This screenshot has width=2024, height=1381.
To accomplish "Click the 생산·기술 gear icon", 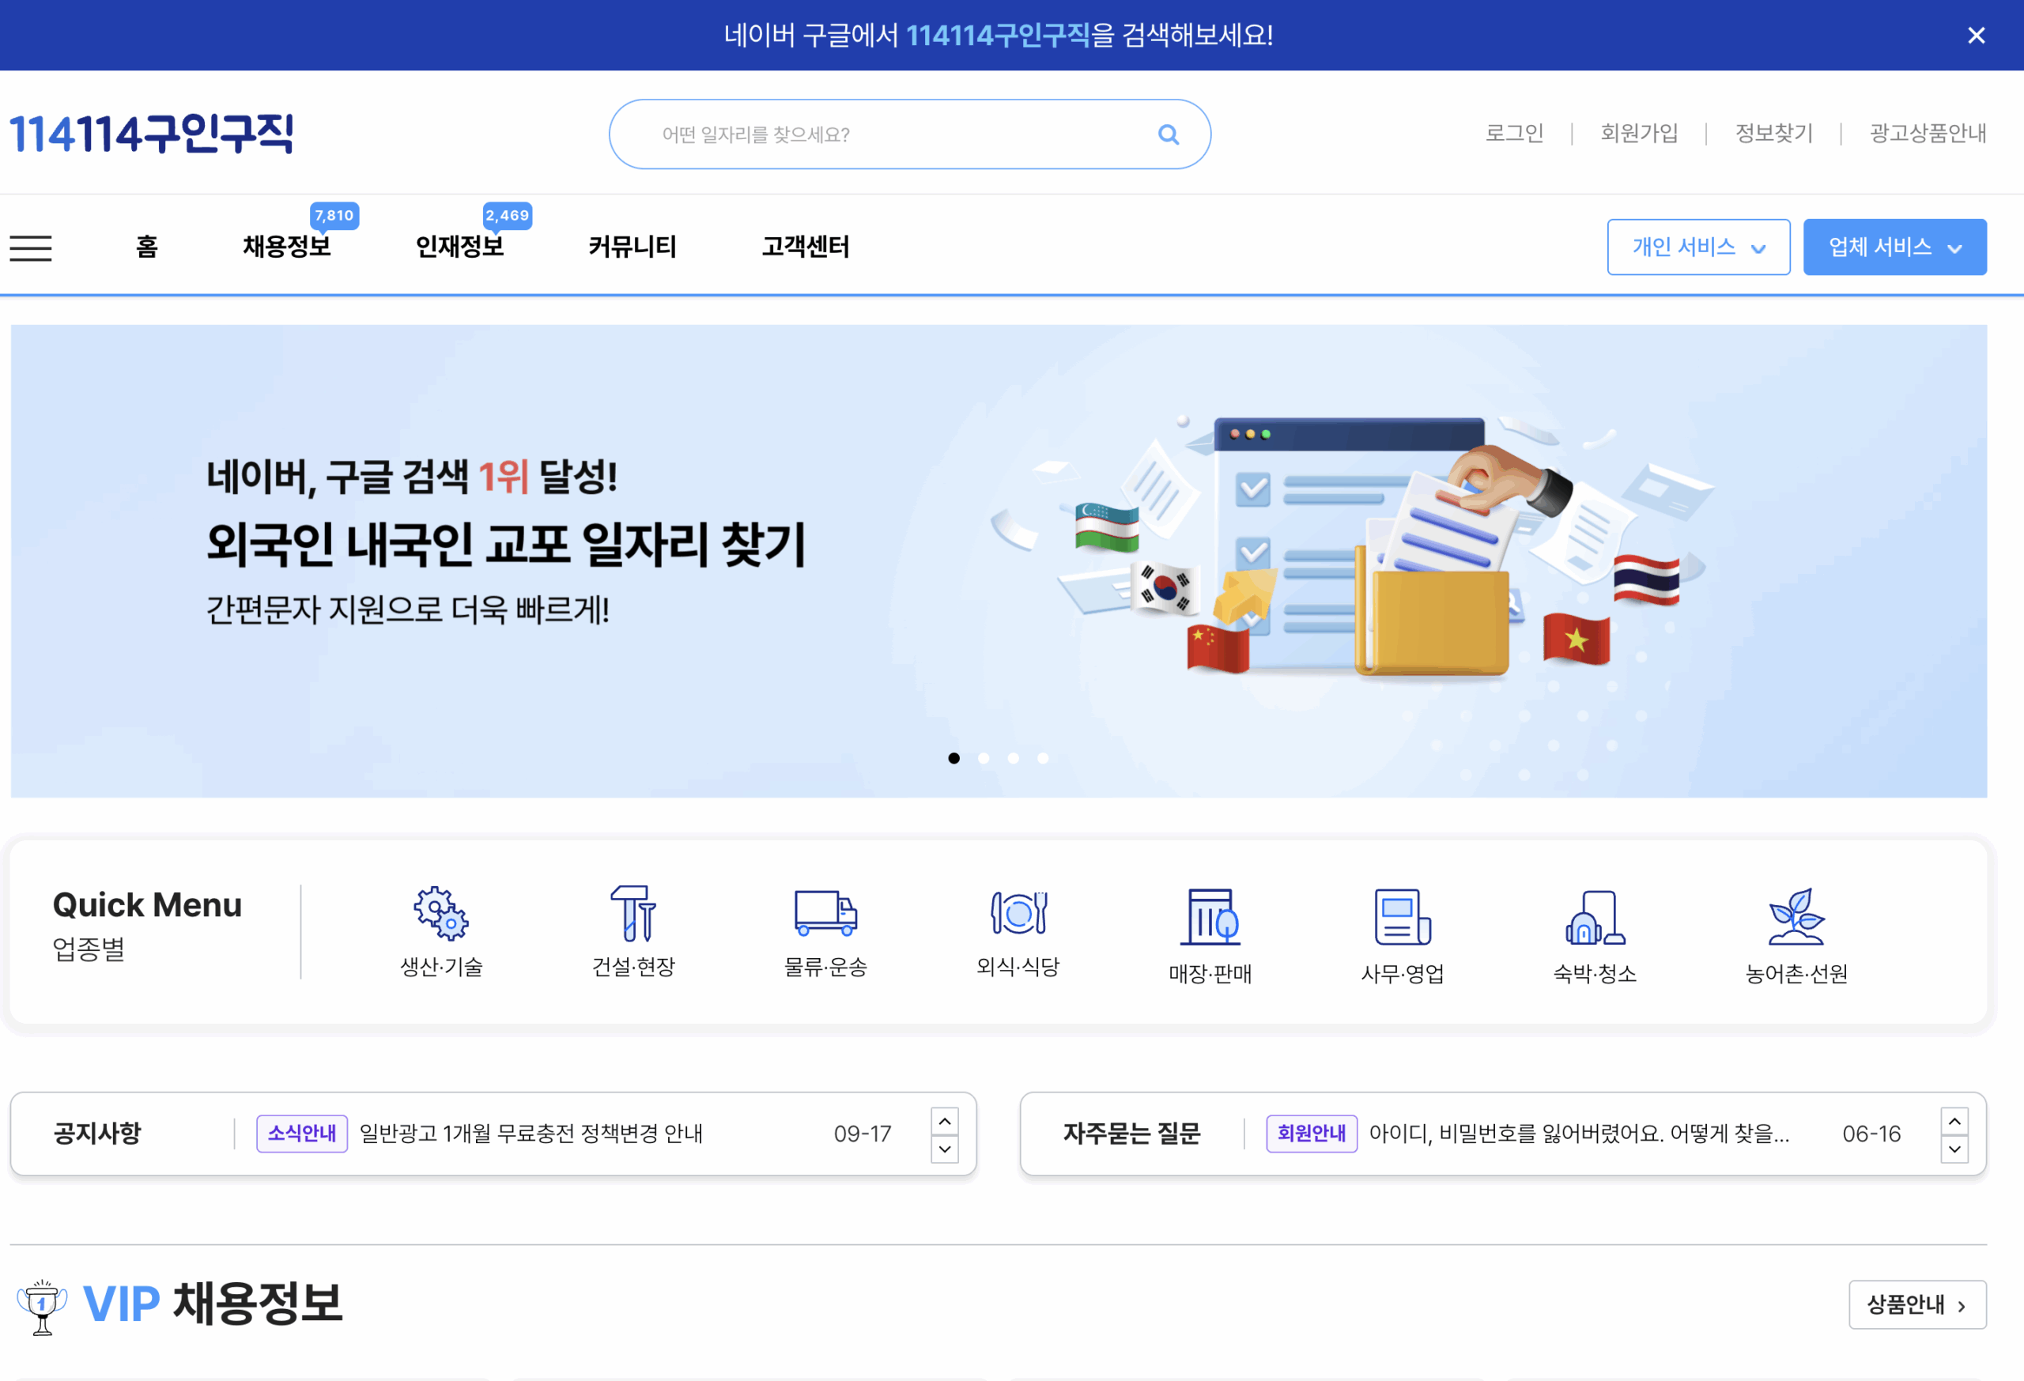I will 440,913.
